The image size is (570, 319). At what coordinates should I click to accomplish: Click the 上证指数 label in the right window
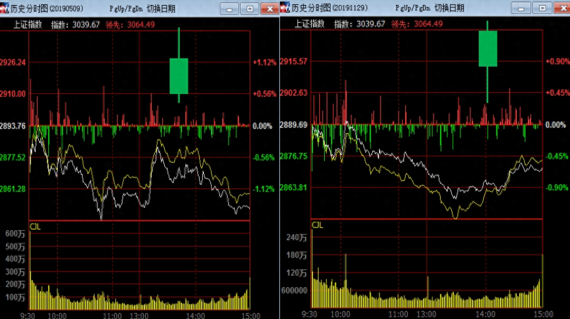[x=310, y=24]
